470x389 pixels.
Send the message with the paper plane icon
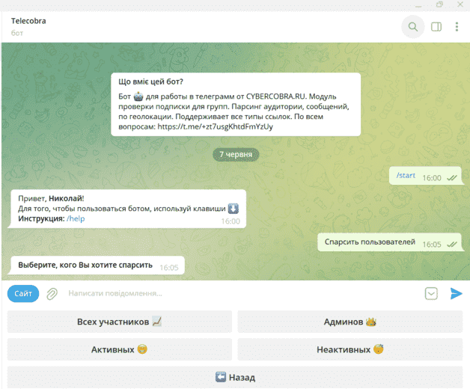[x=456, y=293]
